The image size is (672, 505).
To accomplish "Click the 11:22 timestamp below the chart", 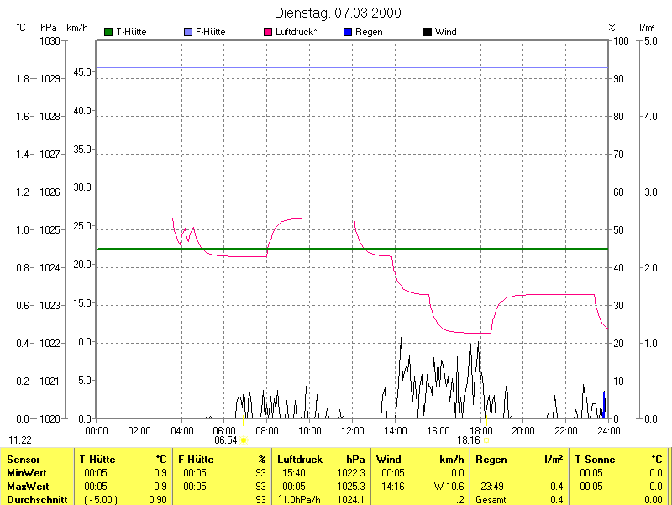I will [x=20, y=439].
